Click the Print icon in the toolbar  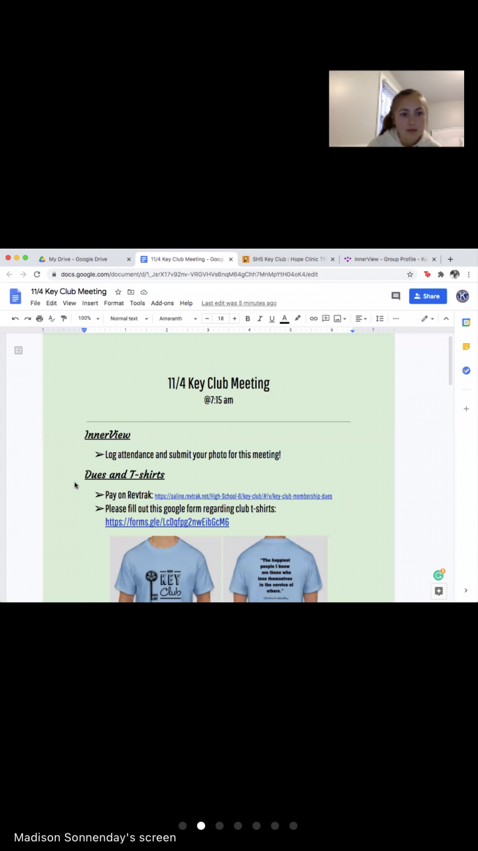pyautogui.click(x=39, y=318)
